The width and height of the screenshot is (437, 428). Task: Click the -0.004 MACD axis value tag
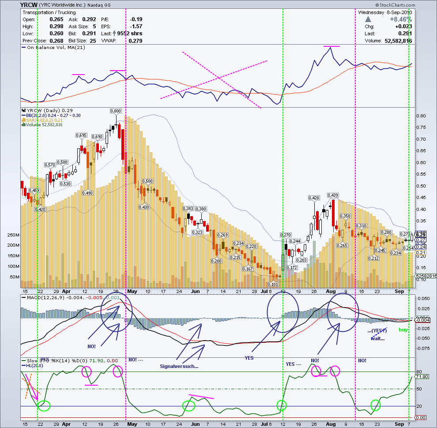coord(423,320)
